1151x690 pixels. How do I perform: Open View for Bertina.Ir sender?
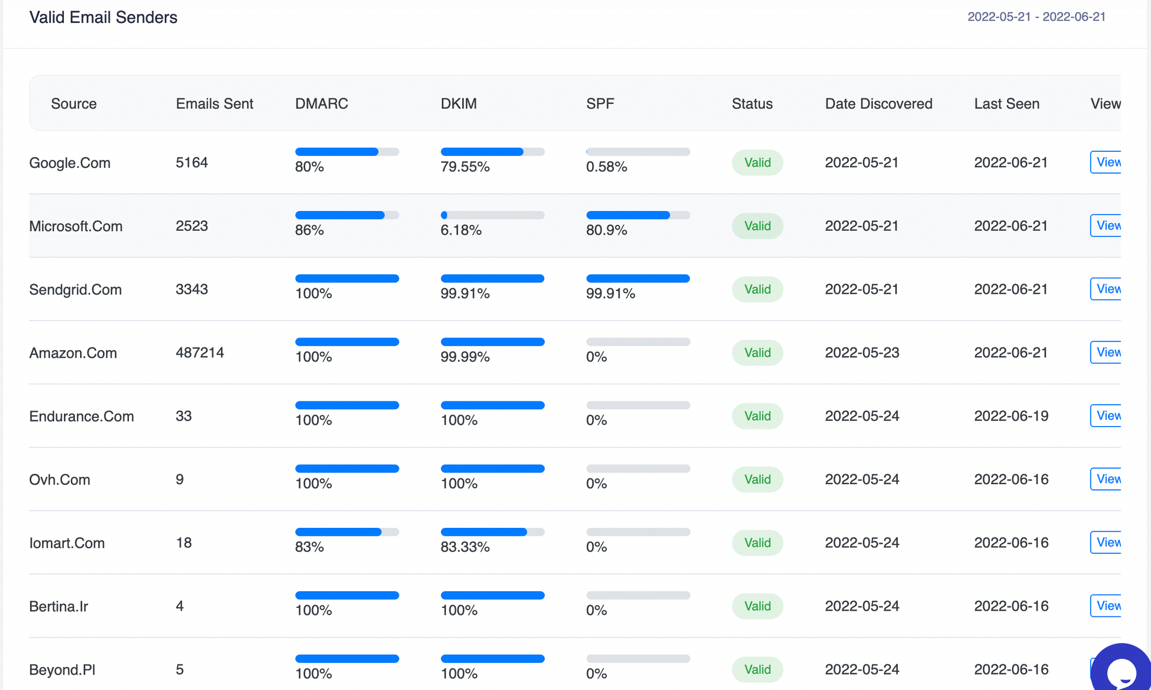[1107, 605]
